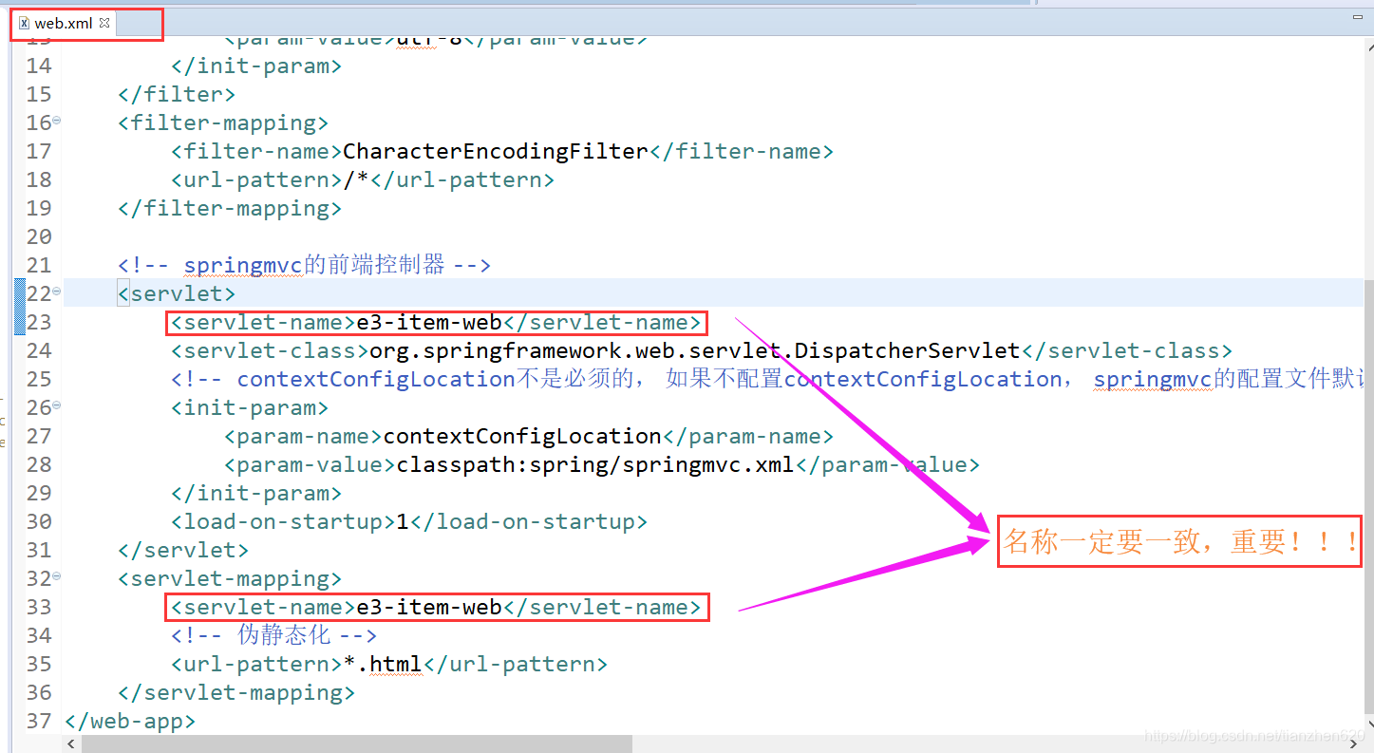The width and height of the screenshot is (1374, 753).
Task: Click the closing </servlet-mapping> tag
Action: [x=236, y=692]
